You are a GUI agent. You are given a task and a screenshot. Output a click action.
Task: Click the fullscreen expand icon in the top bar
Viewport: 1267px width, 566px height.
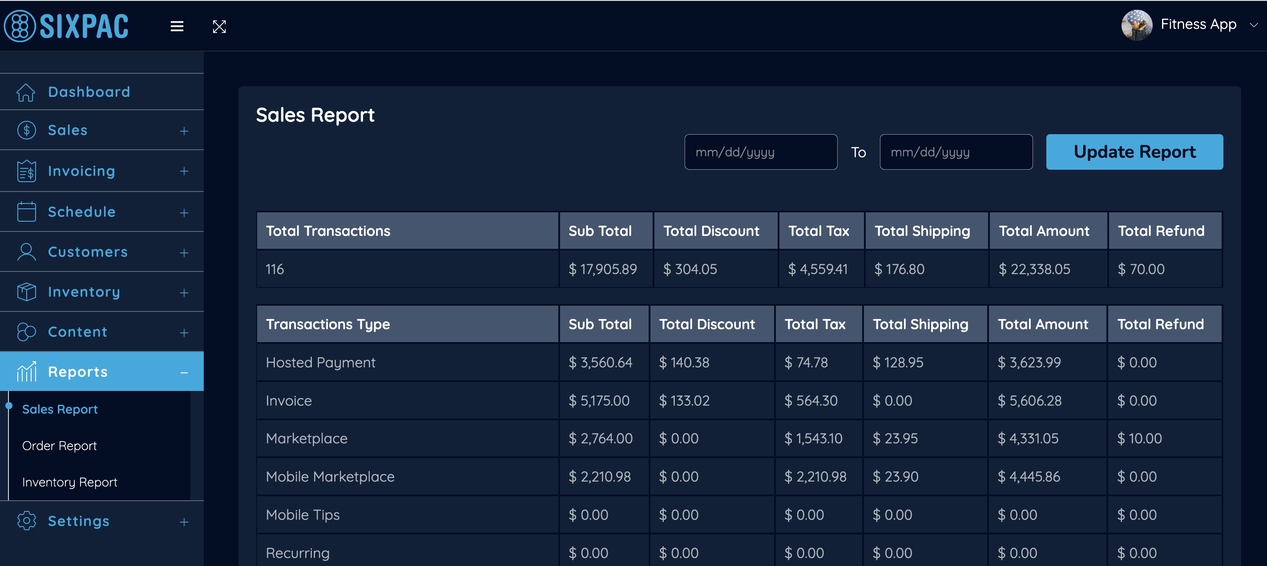(220, 27)
